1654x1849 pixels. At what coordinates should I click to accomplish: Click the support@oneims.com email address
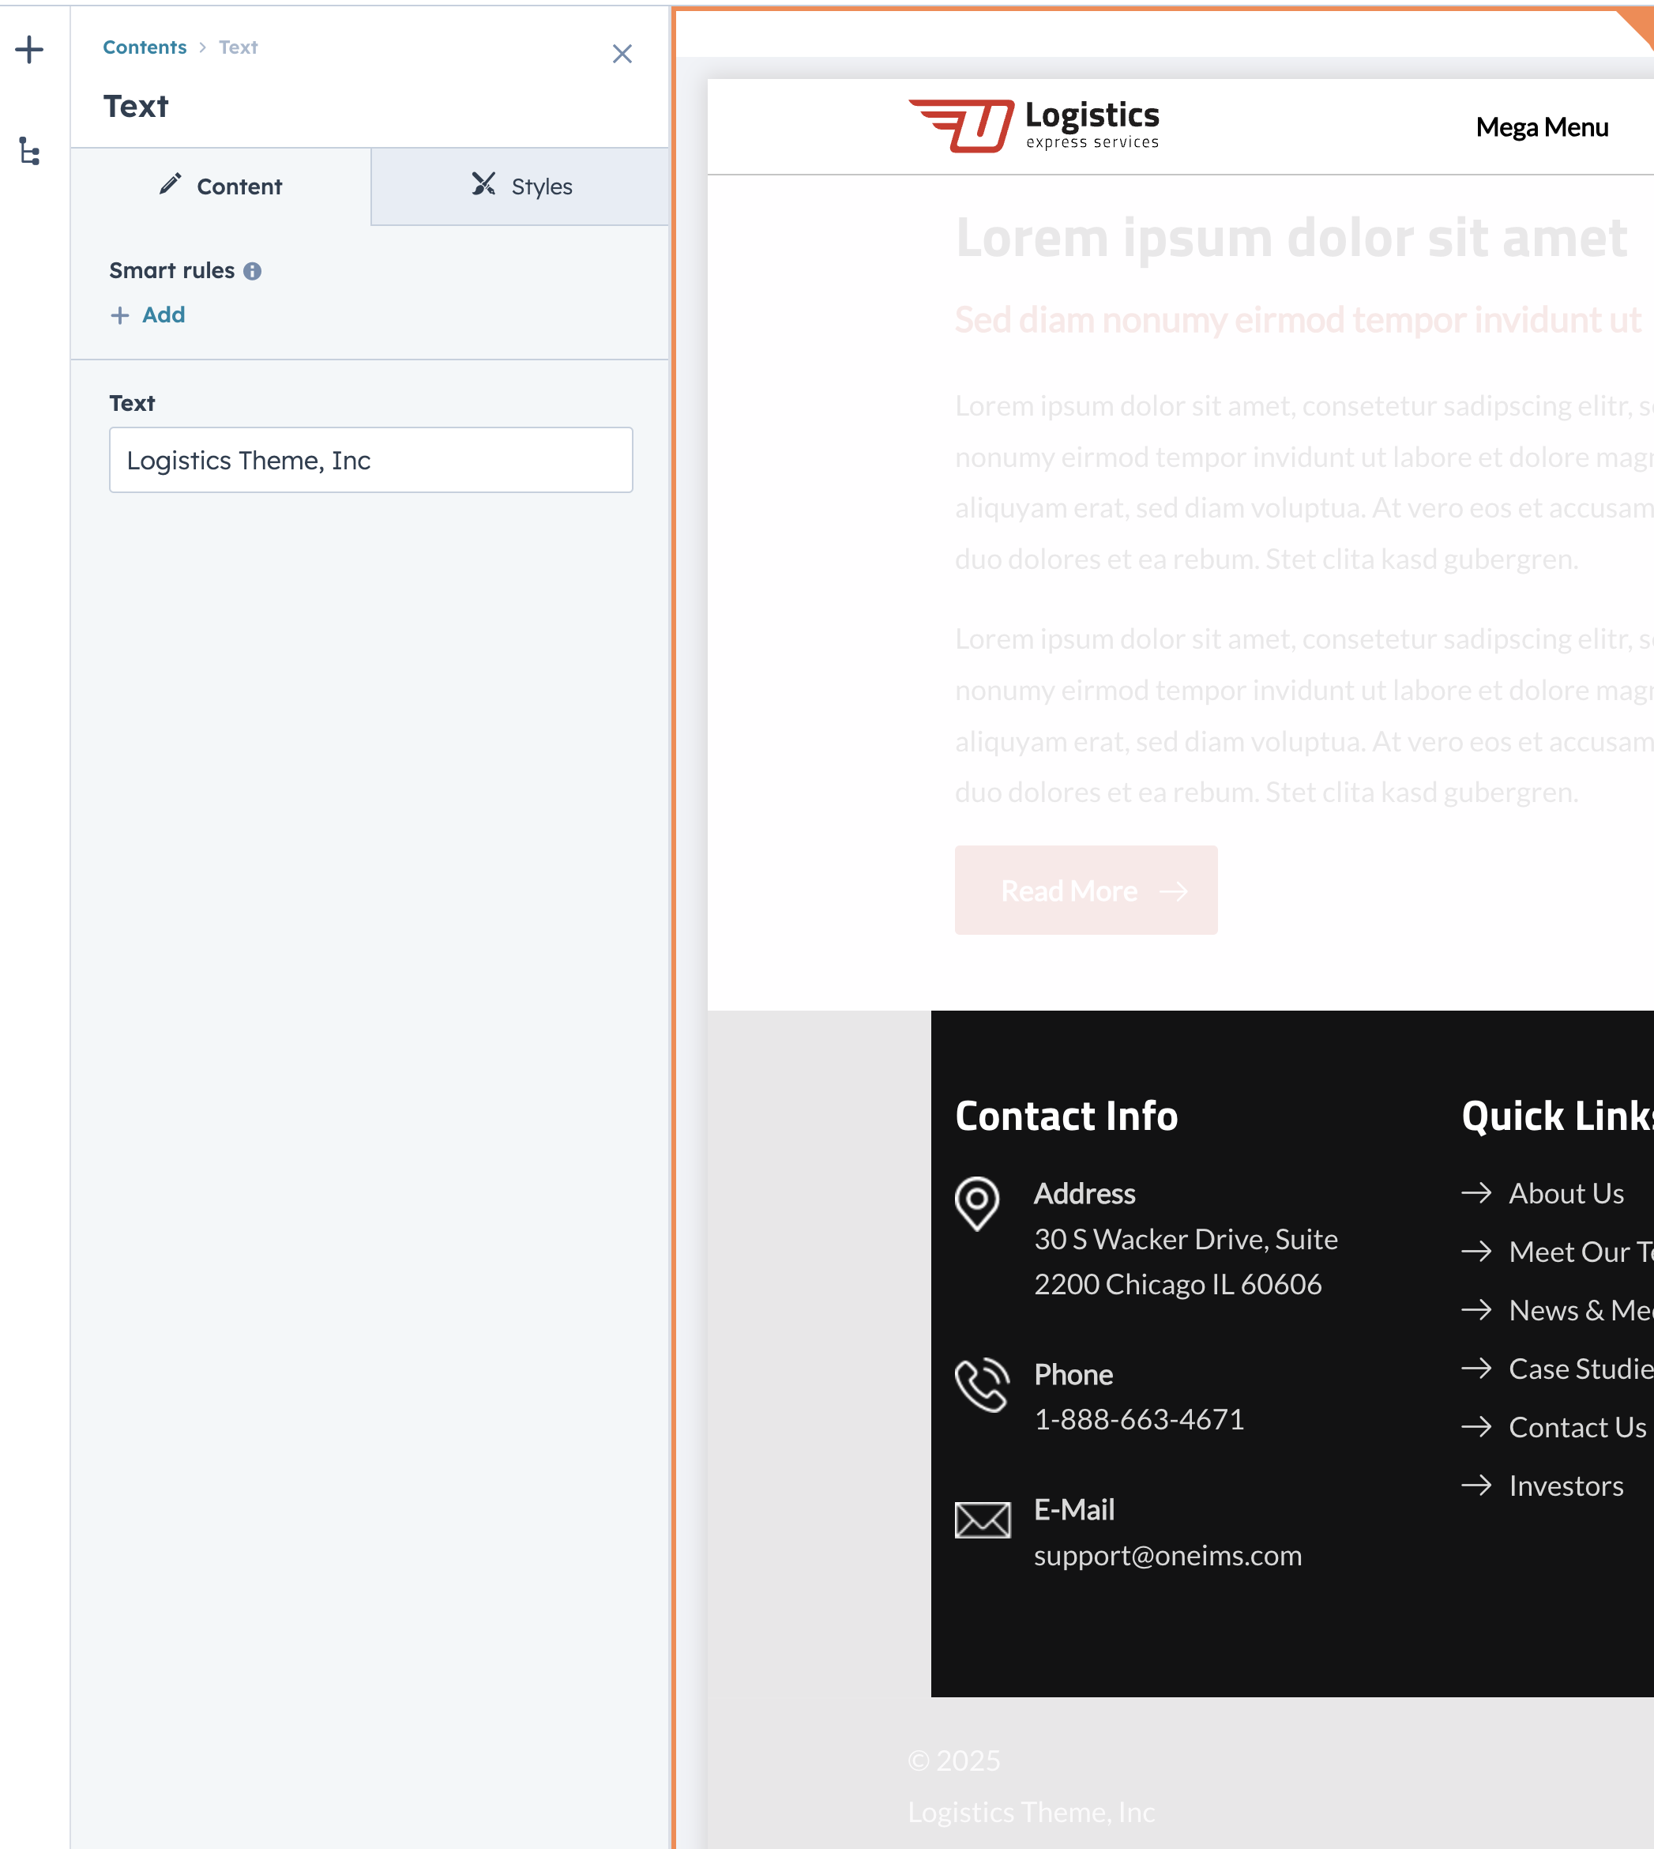pyautogui.click(x=1167, y=1555)
